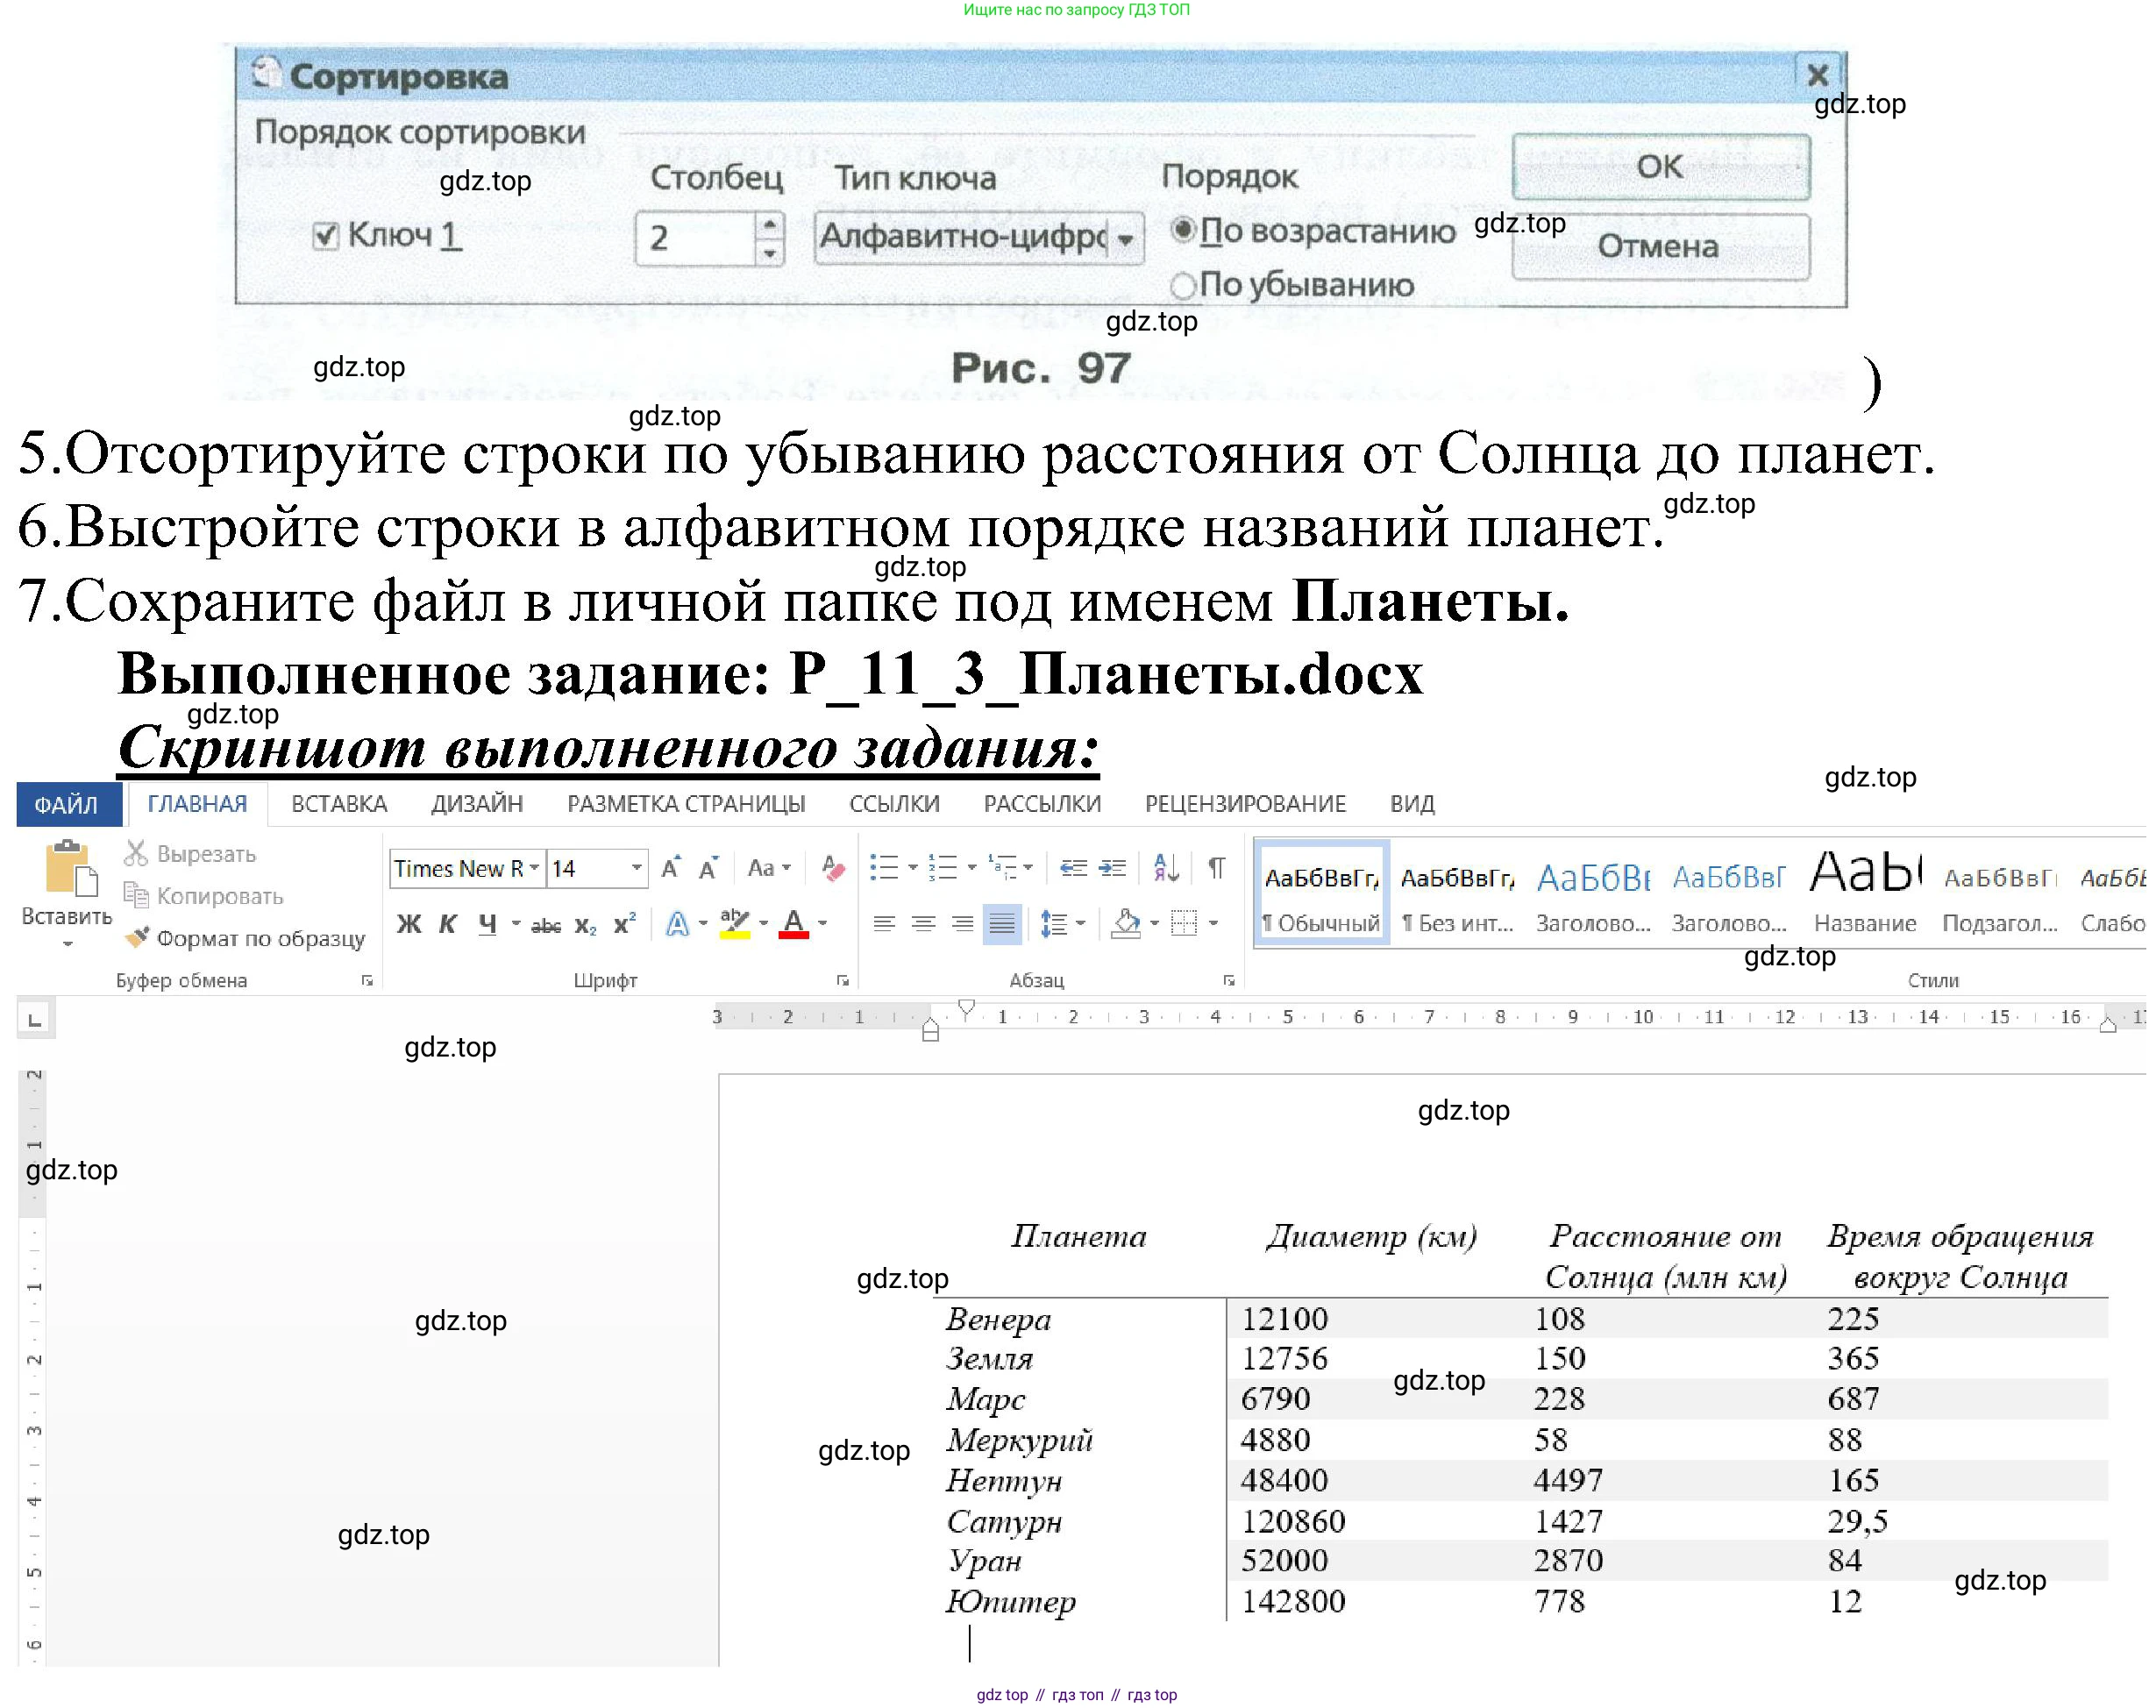Click the Cut scissors icon
This screenshot has width=2156, height=1708.
(136, 854)
